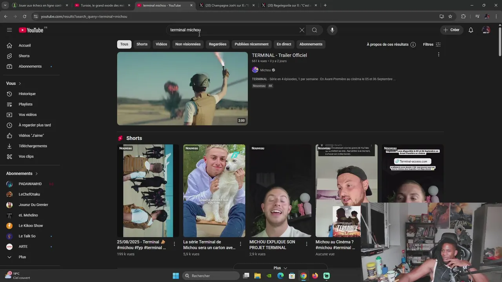Open the Michou channel link
Viewport: 502px width, 282px height.
tap(266, 70)
